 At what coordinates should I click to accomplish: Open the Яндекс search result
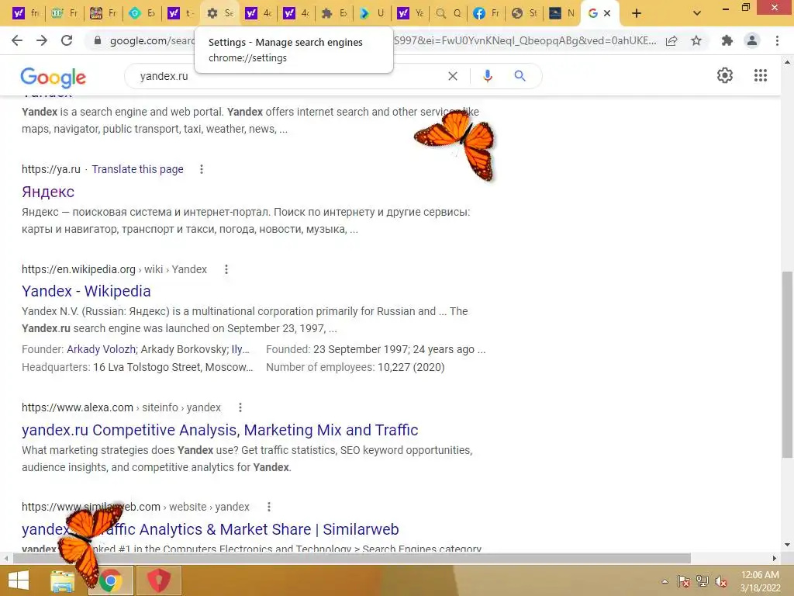48,192
